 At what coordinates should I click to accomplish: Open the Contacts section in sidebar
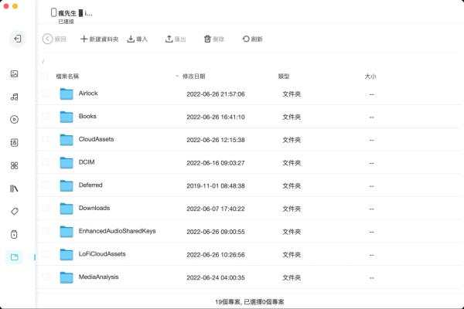click(x=14, y=143)
